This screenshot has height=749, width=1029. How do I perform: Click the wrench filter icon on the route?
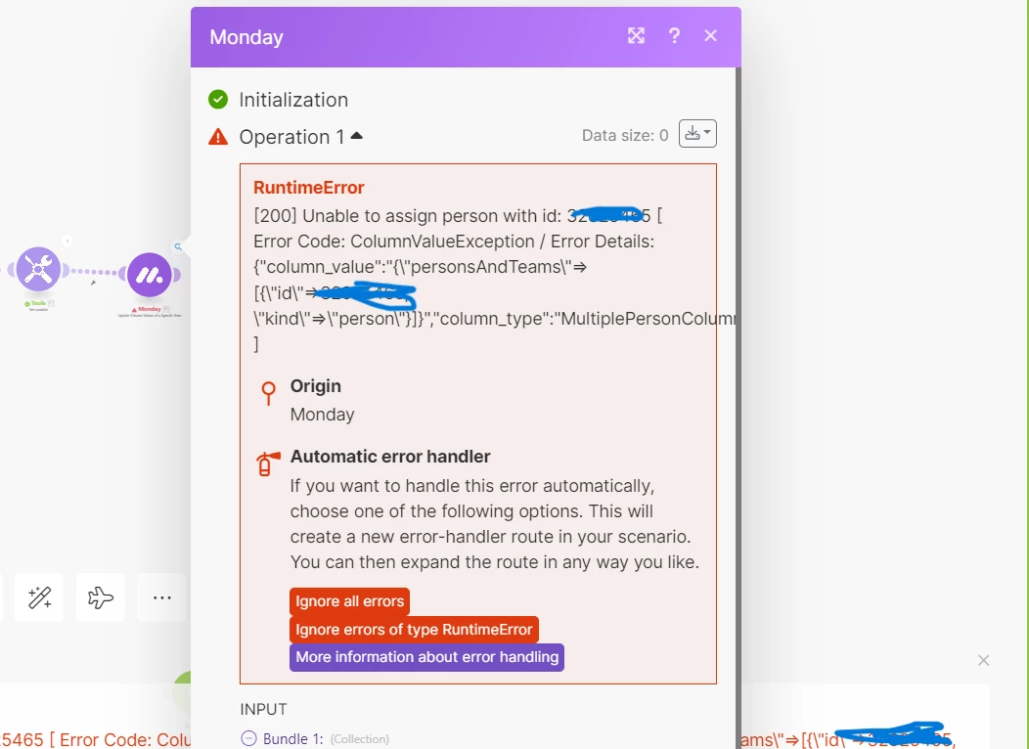click(93, 283)
